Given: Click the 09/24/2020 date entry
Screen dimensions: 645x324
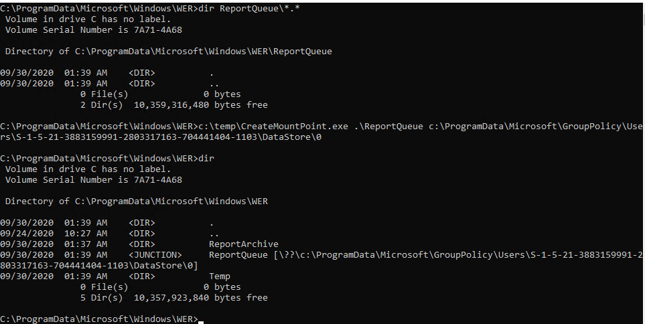Looking at the screenshot, I should [27, 234].
